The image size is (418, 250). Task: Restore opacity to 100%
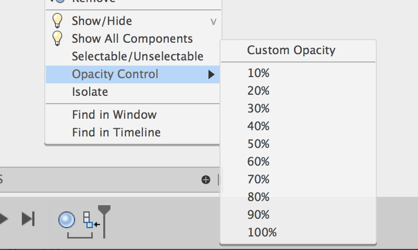click(262, 232)
